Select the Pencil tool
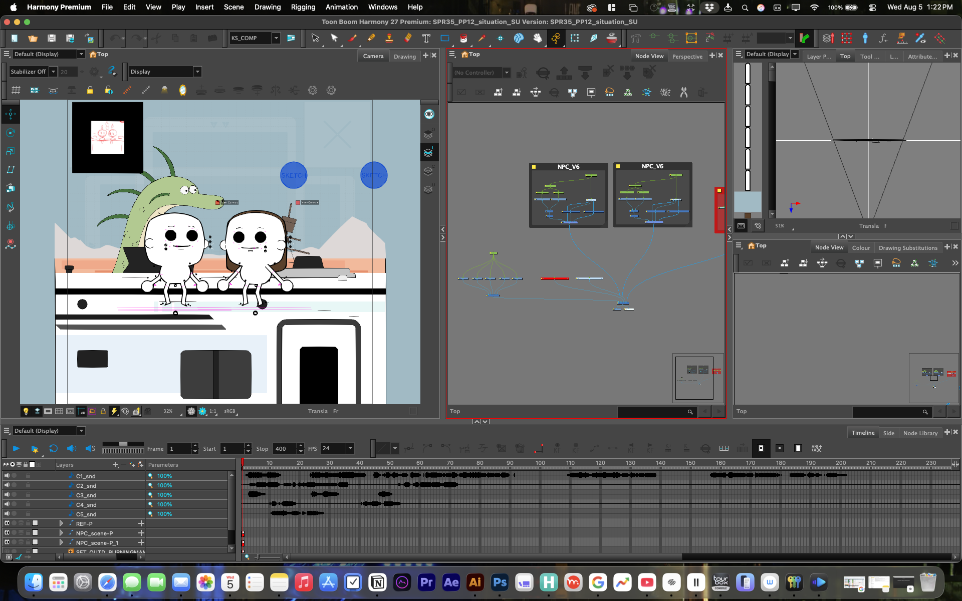962x601 pixels. click(371, 38)
